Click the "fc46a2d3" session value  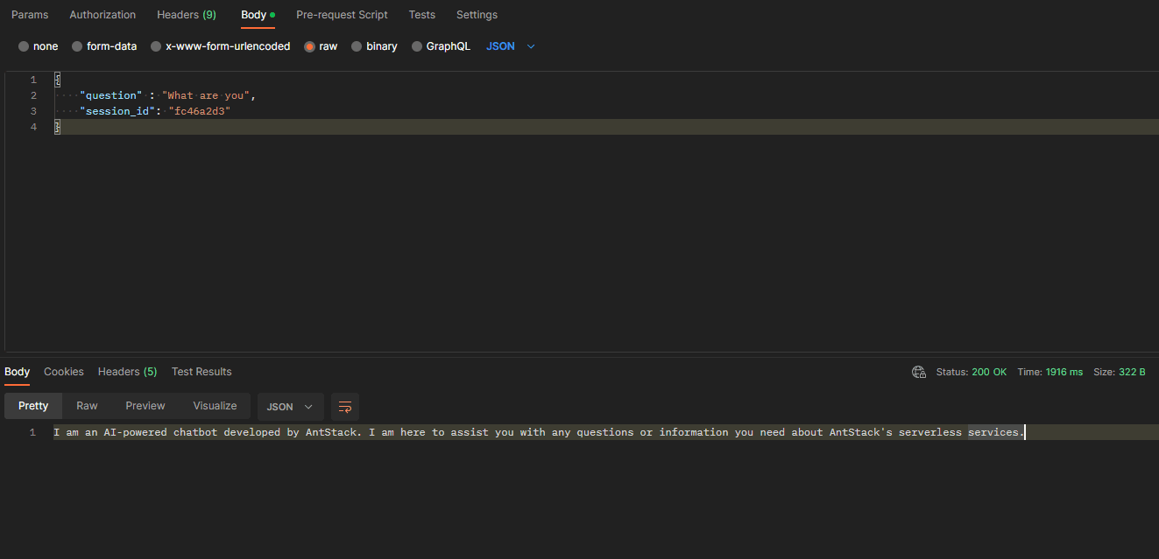[199, 111]
